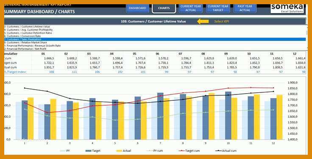
Task: Click the yellow Select KPI arrow icon
Action: coord(203,22)
